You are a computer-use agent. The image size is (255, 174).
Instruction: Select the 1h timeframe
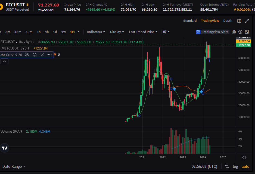(x=39, y=32)
